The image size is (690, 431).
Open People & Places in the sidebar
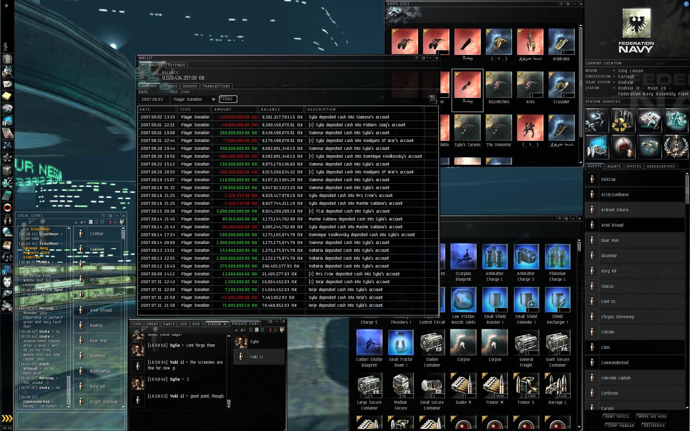tap(7, 71)
